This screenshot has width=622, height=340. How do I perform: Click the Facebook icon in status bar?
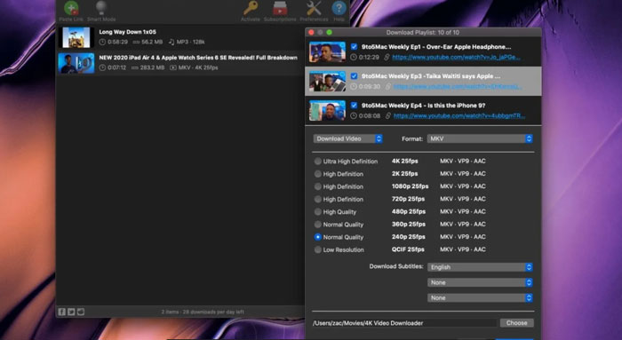tap(62, 312)
